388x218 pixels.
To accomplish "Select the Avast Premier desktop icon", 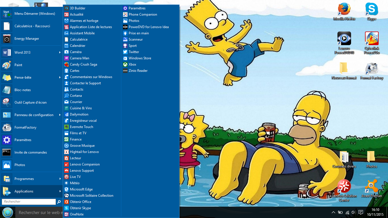I will [x=372, y=188].
